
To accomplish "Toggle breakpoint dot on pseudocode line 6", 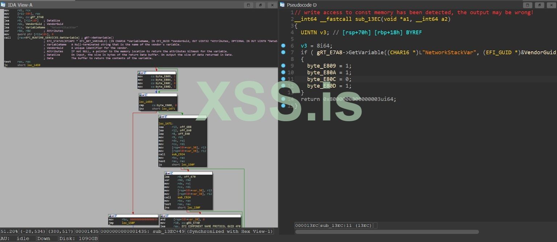I will click(283, 46).
